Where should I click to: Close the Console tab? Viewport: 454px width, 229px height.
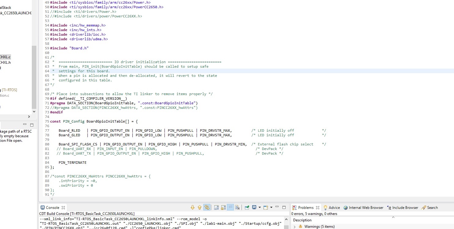point(63,208)
